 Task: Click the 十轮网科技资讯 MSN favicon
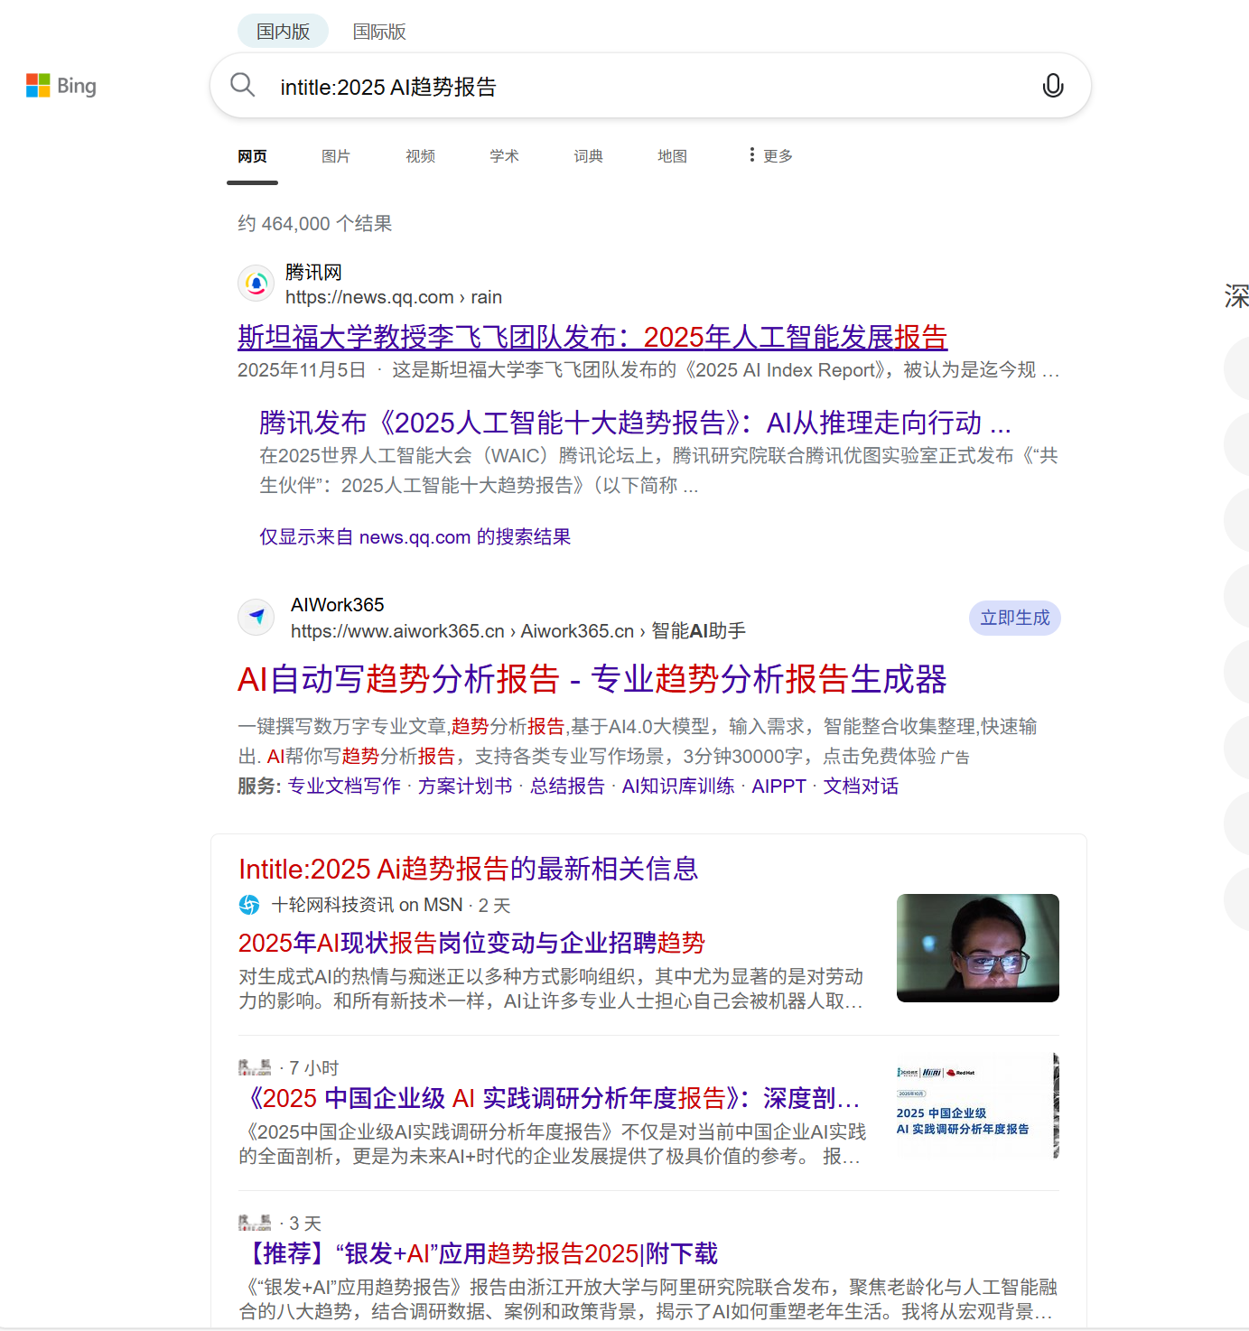(250, 904)
